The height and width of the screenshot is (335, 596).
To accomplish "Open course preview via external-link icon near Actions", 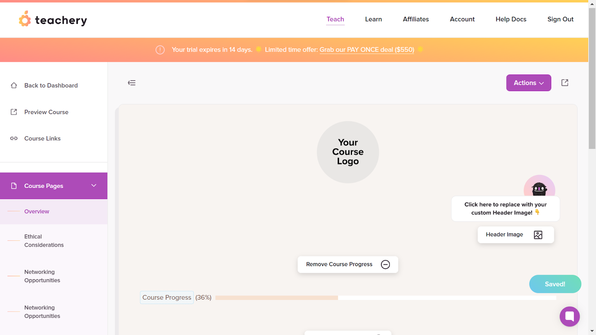I will click(565, 83).
